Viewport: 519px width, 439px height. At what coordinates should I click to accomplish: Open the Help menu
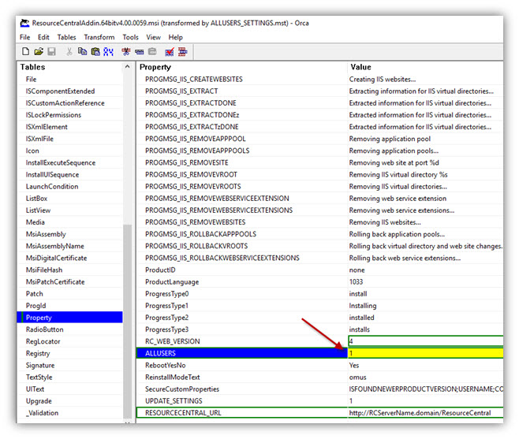pyautogui.click(x=175, y=37)
